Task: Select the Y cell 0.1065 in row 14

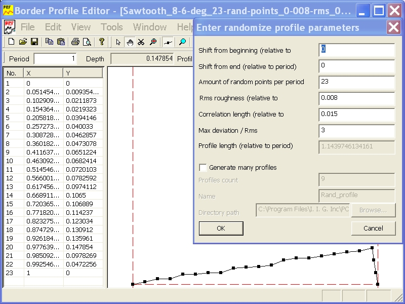Action: [83, 196]
